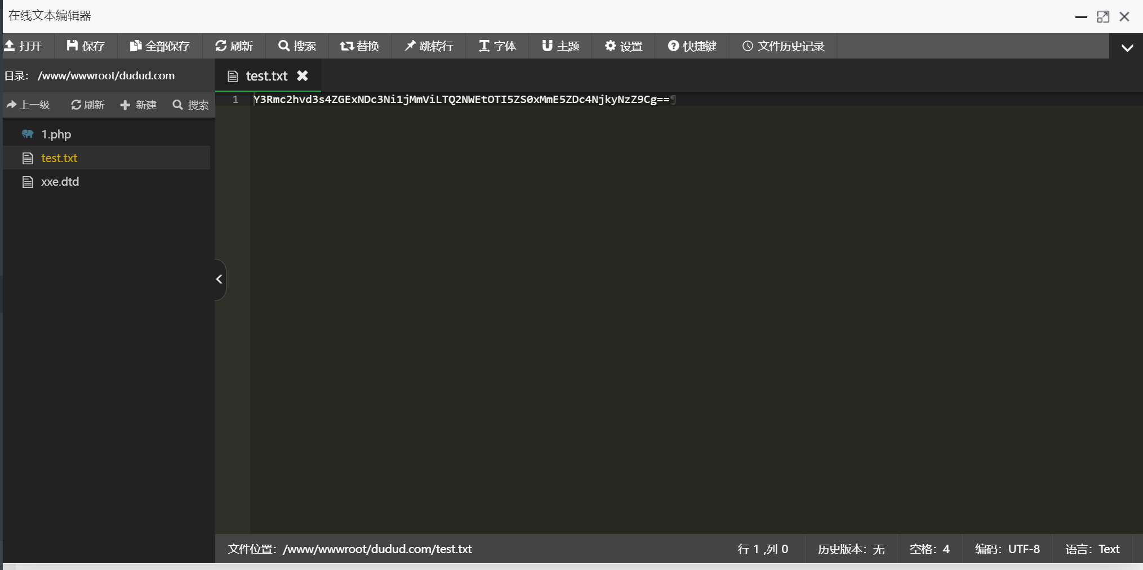Refresh the file list via sidebar 刷新
The image size is (1143, 570).
pyautogui.click(x=88, y=105)
